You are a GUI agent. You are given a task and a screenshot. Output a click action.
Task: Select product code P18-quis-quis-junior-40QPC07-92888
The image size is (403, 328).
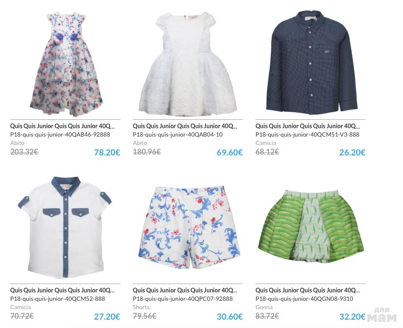[183, 299]
